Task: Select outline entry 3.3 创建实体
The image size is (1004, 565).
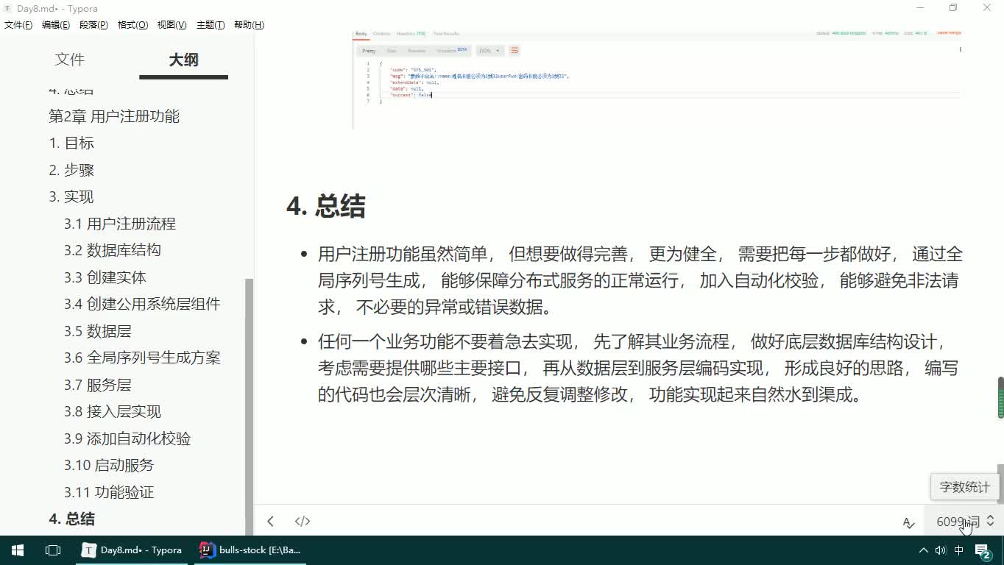Action: click(x=105, y=277)
